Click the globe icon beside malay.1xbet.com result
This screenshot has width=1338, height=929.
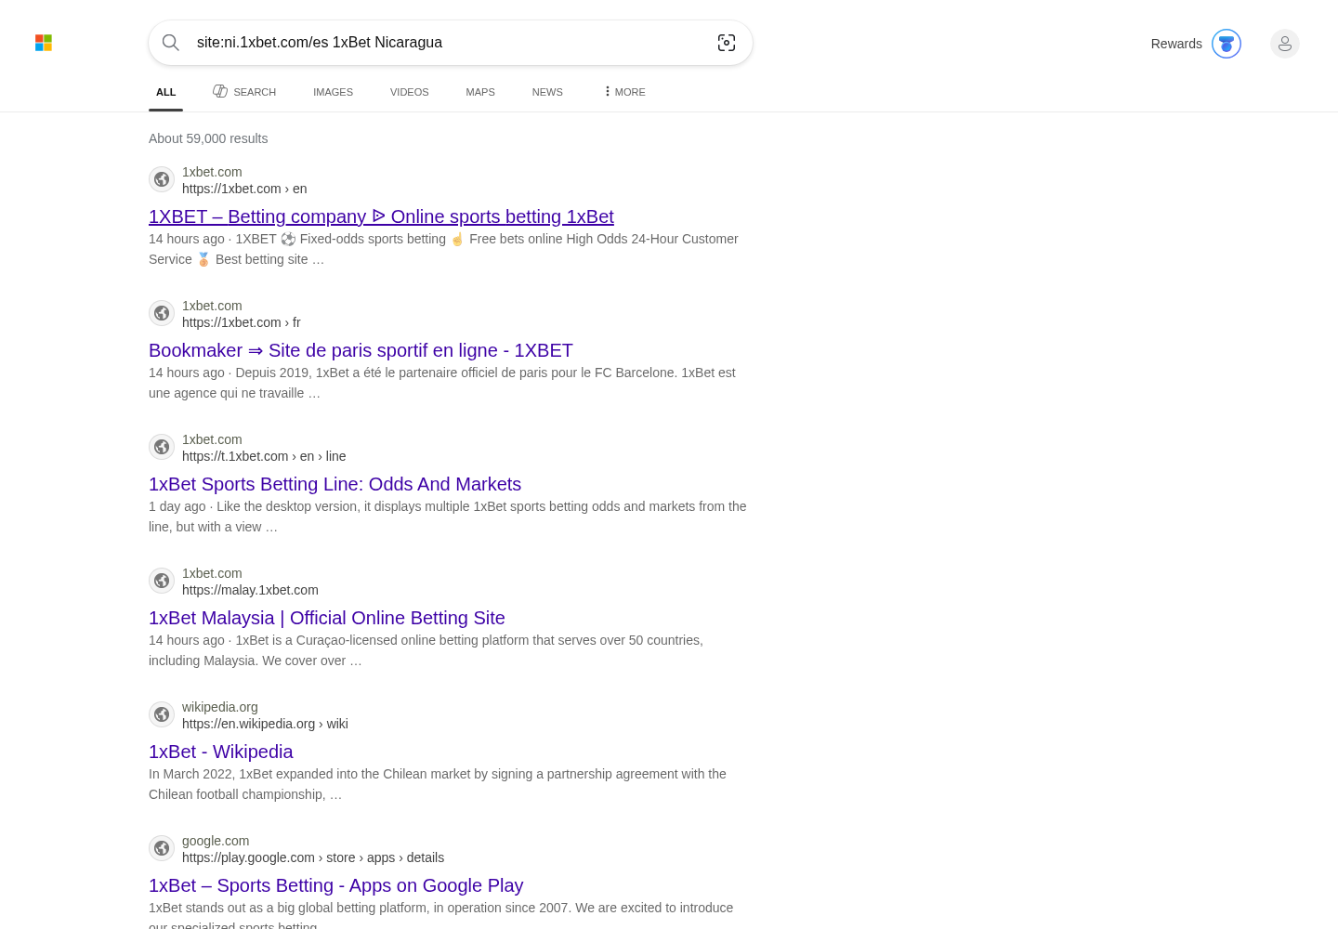point(162,581)
